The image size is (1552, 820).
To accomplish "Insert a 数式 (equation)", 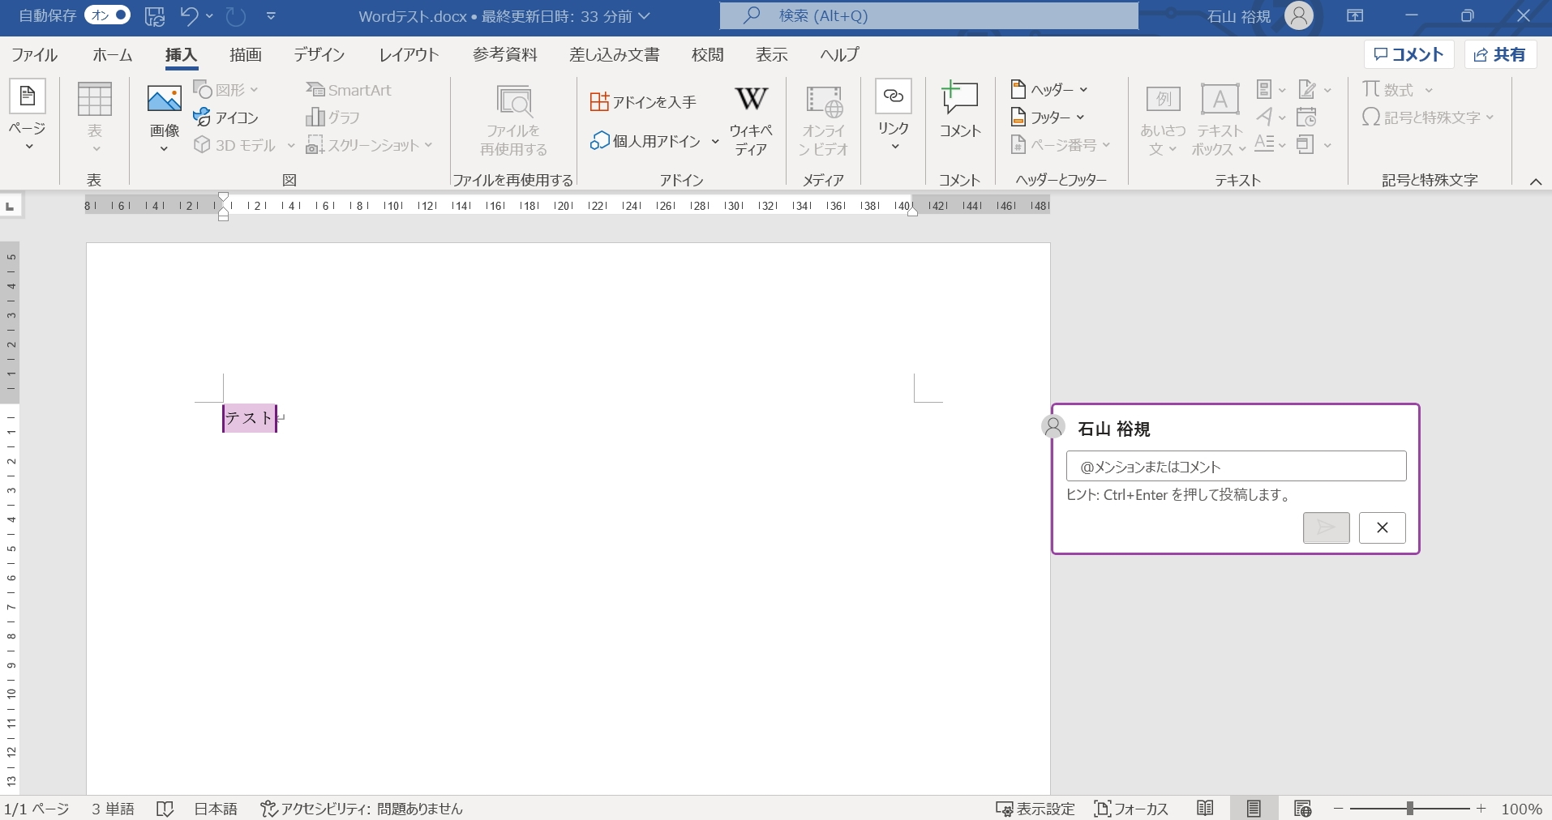I will [x=1398, y=89].
